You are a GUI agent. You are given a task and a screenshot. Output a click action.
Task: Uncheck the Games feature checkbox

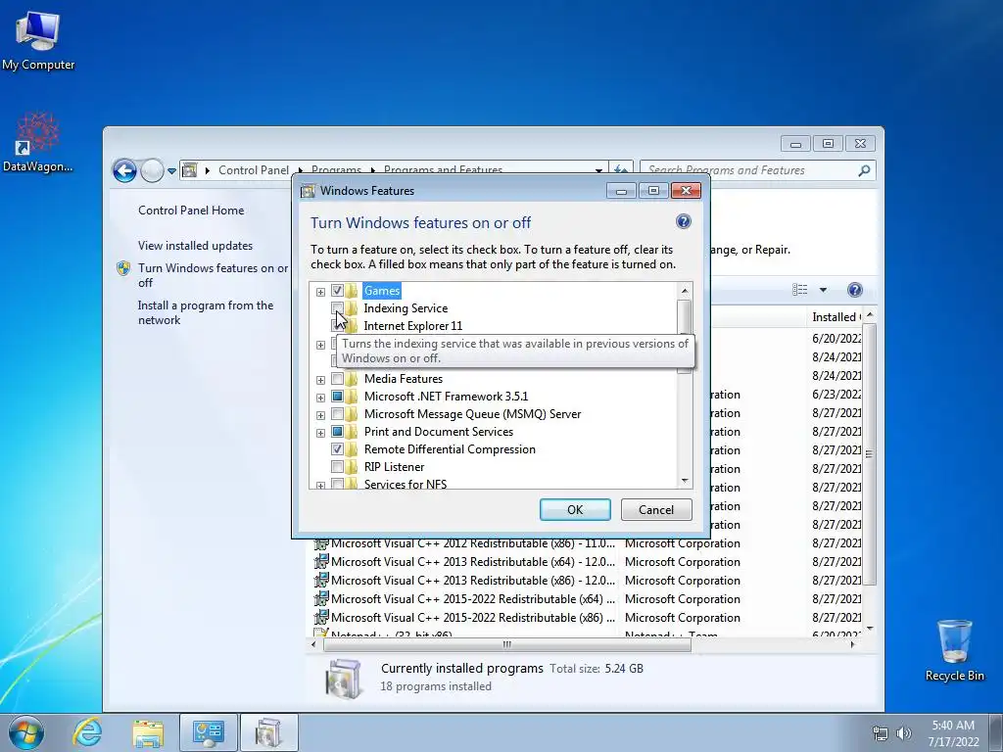click(337, 291)
